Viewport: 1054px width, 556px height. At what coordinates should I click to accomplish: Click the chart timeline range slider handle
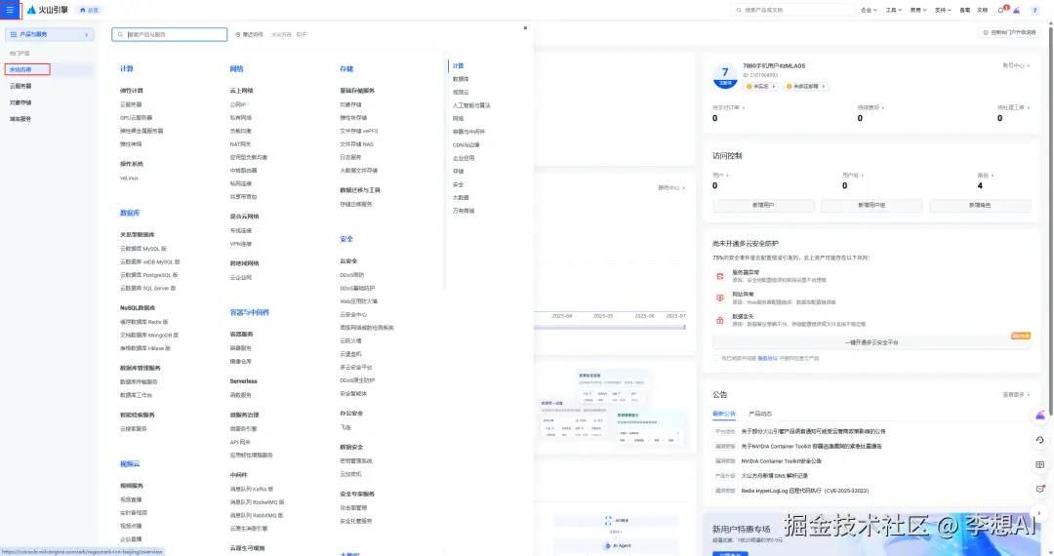pos(684,327)
